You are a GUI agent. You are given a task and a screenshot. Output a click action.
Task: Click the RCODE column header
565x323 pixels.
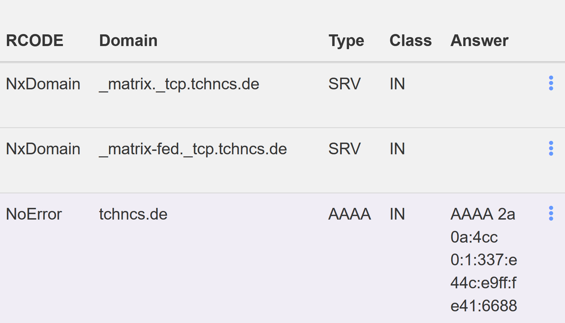tap(35, 41)
